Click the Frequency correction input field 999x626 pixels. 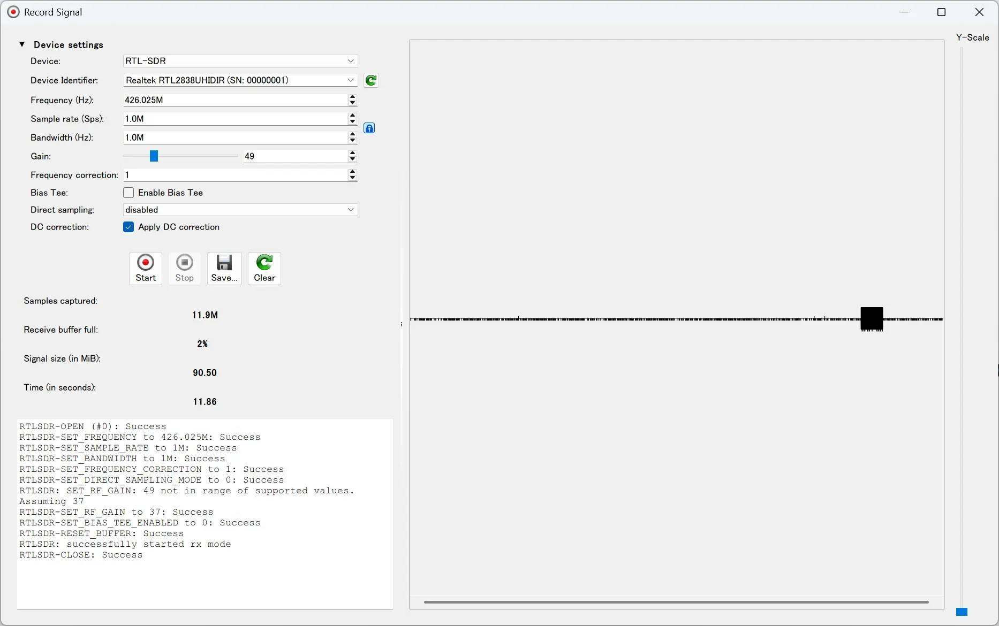(x=234, y=175)
